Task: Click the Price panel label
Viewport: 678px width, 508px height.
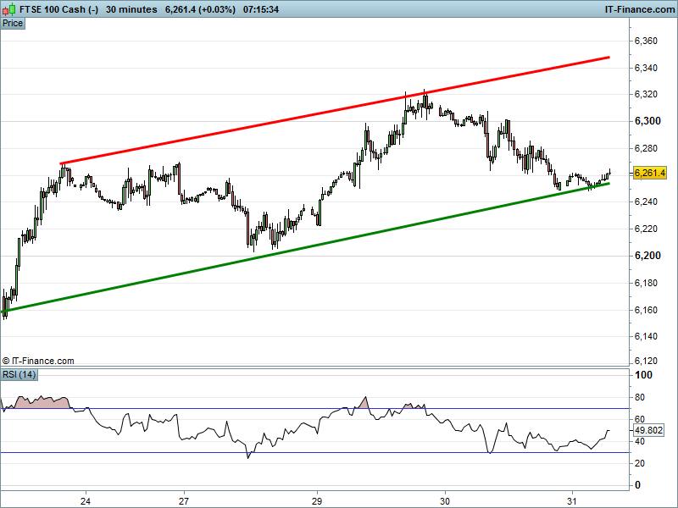Action: point(13,23)
